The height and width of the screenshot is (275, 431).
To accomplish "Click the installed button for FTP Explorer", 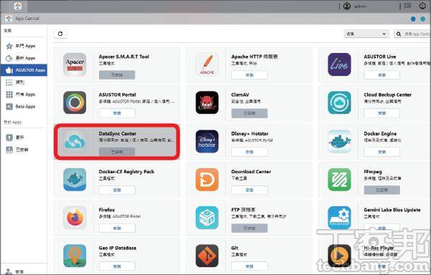I will [249, 228].
